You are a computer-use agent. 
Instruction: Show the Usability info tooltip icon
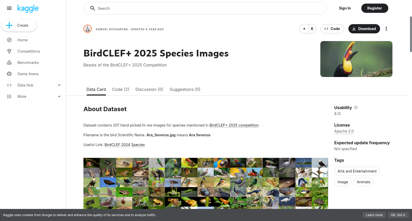[356, 108]
